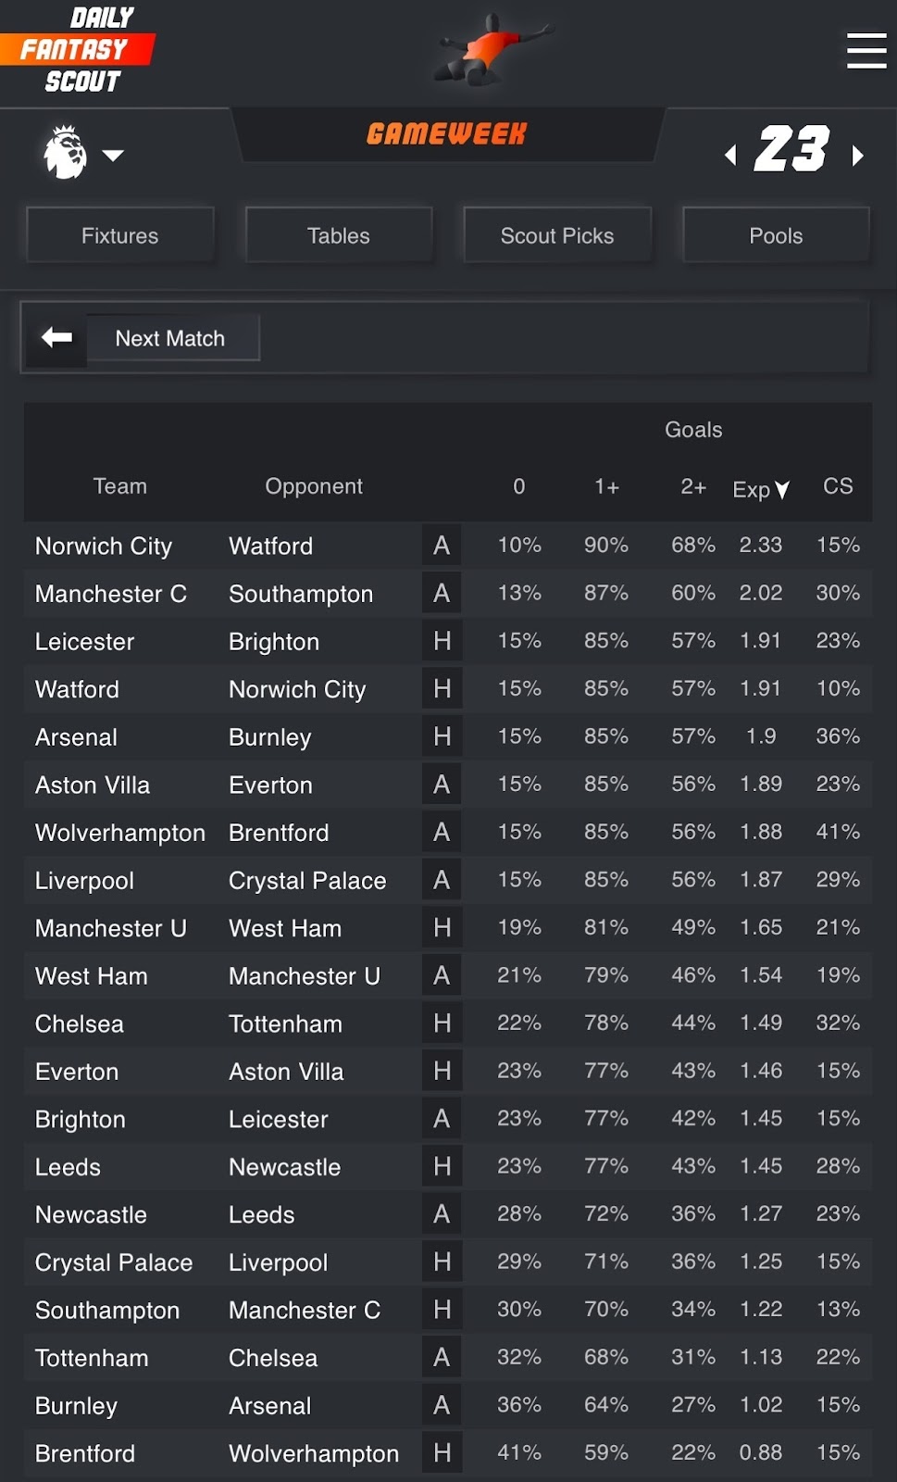Go to next gameweek arrow
The height and width of the screenshot is (1482, 897).
857,155
